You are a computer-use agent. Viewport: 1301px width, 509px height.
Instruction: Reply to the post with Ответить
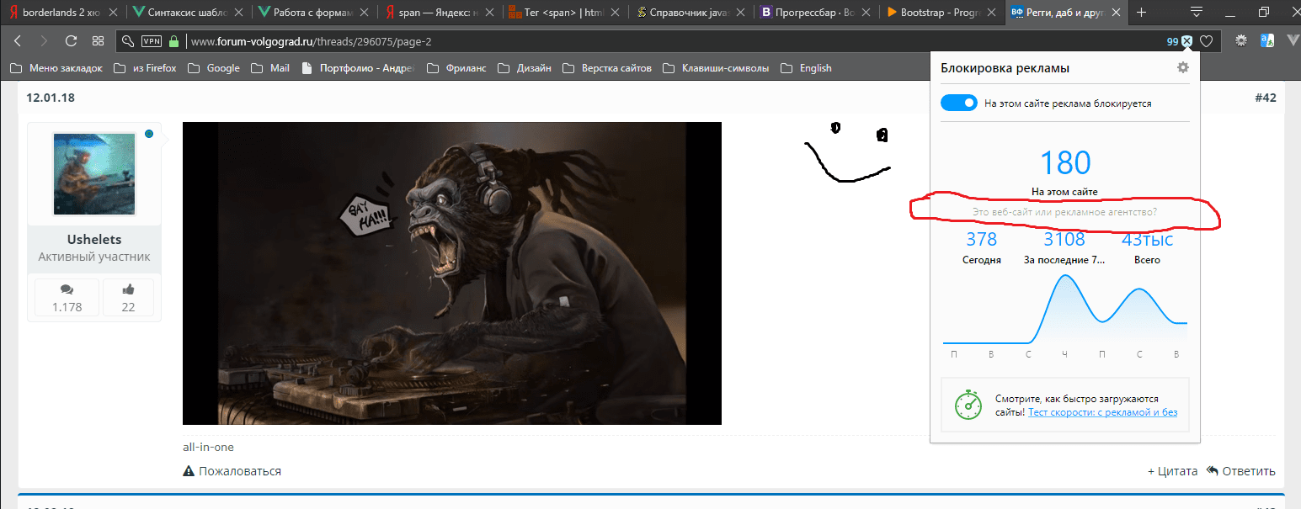pyautogui.click(x=1241, y=471)
